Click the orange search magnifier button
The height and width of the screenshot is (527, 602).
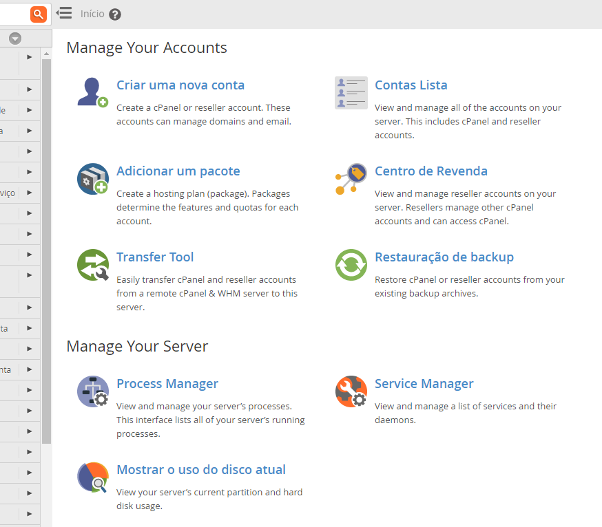[39, 14]
